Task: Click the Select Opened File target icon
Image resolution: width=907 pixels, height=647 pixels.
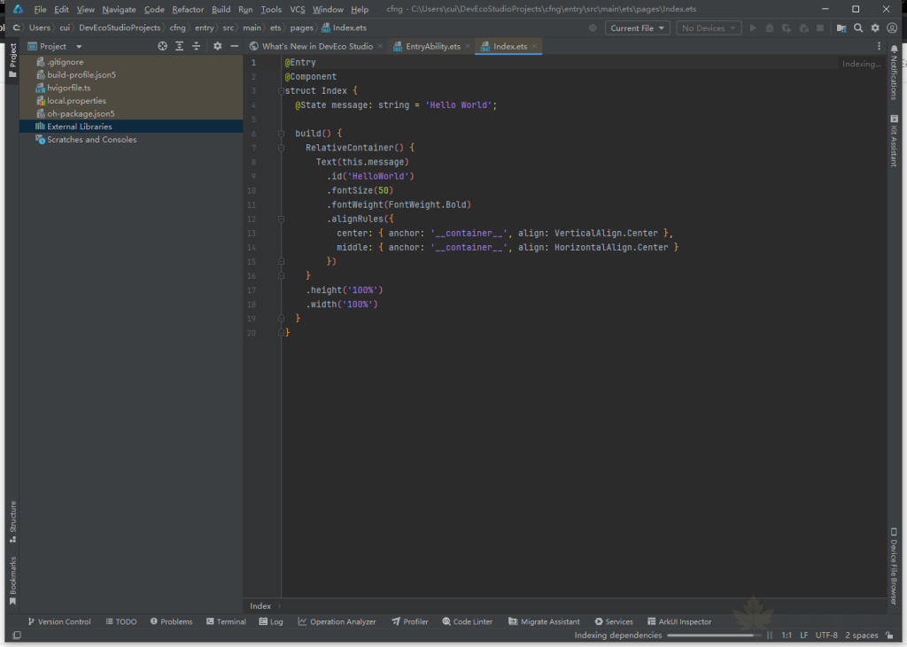Action: click(162, 46)
